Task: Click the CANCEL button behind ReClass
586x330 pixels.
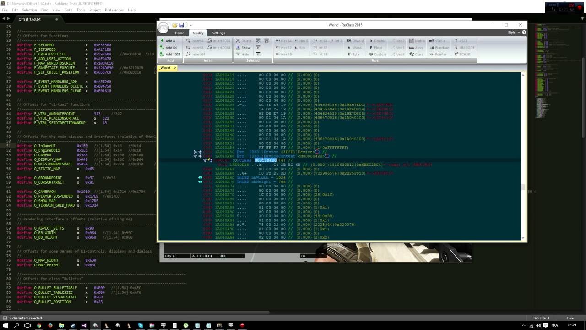Action: [177, 256]
